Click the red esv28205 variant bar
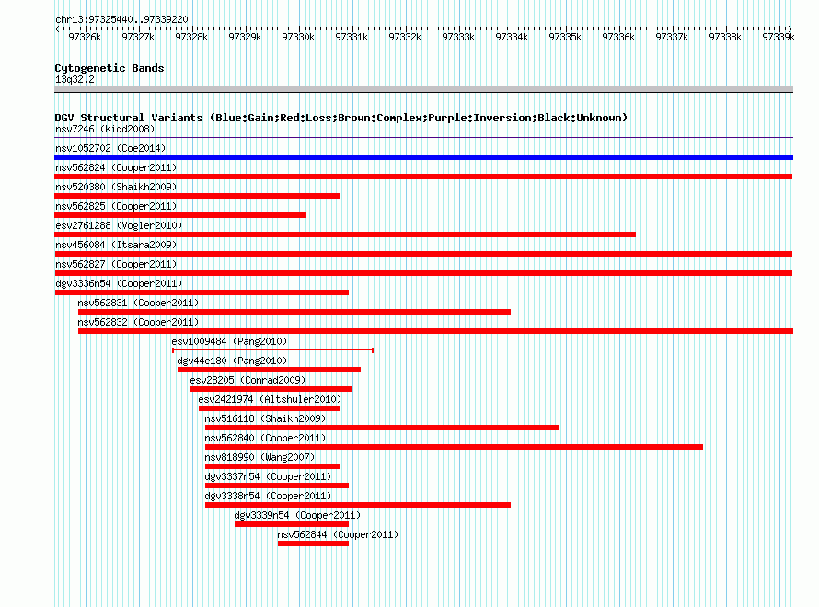This screenshot has width=819, height=607. 271,389
